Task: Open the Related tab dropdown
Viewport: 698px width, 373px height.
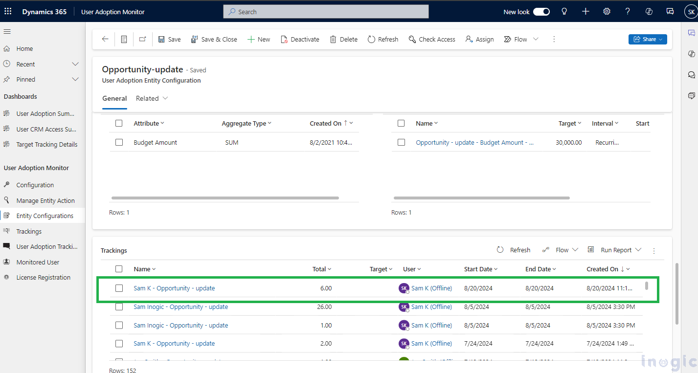Action: click(x=165, y=98)
